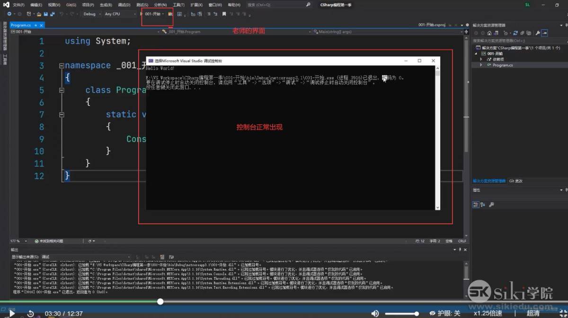
Task: Start debugging with 001-开始 run button
Action: [x=152, y=14]
